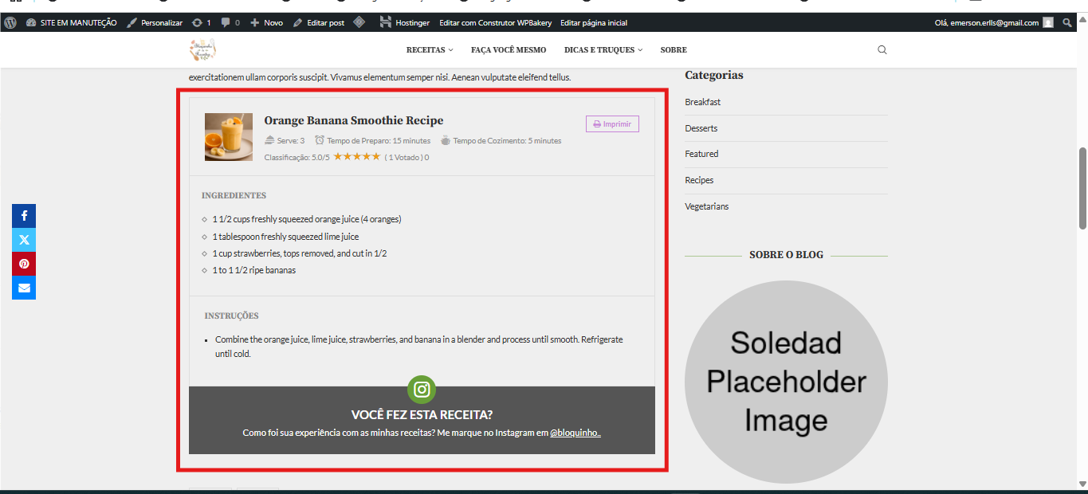
Task: Open the Desserts category
Action: pos(701,128)
